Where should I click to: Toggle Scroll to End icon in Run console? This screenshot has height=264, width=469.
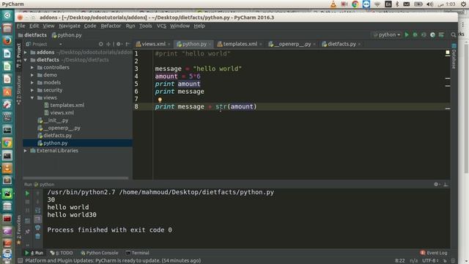[x=37, y=219]
